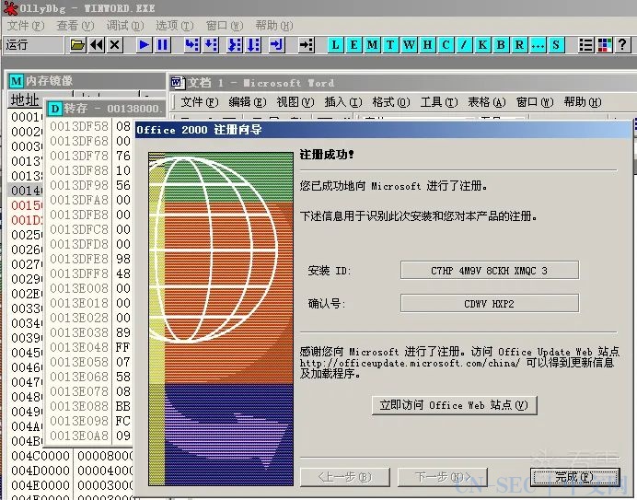
Task: Open Word 工具(T) menu
Action: point(439,101)
